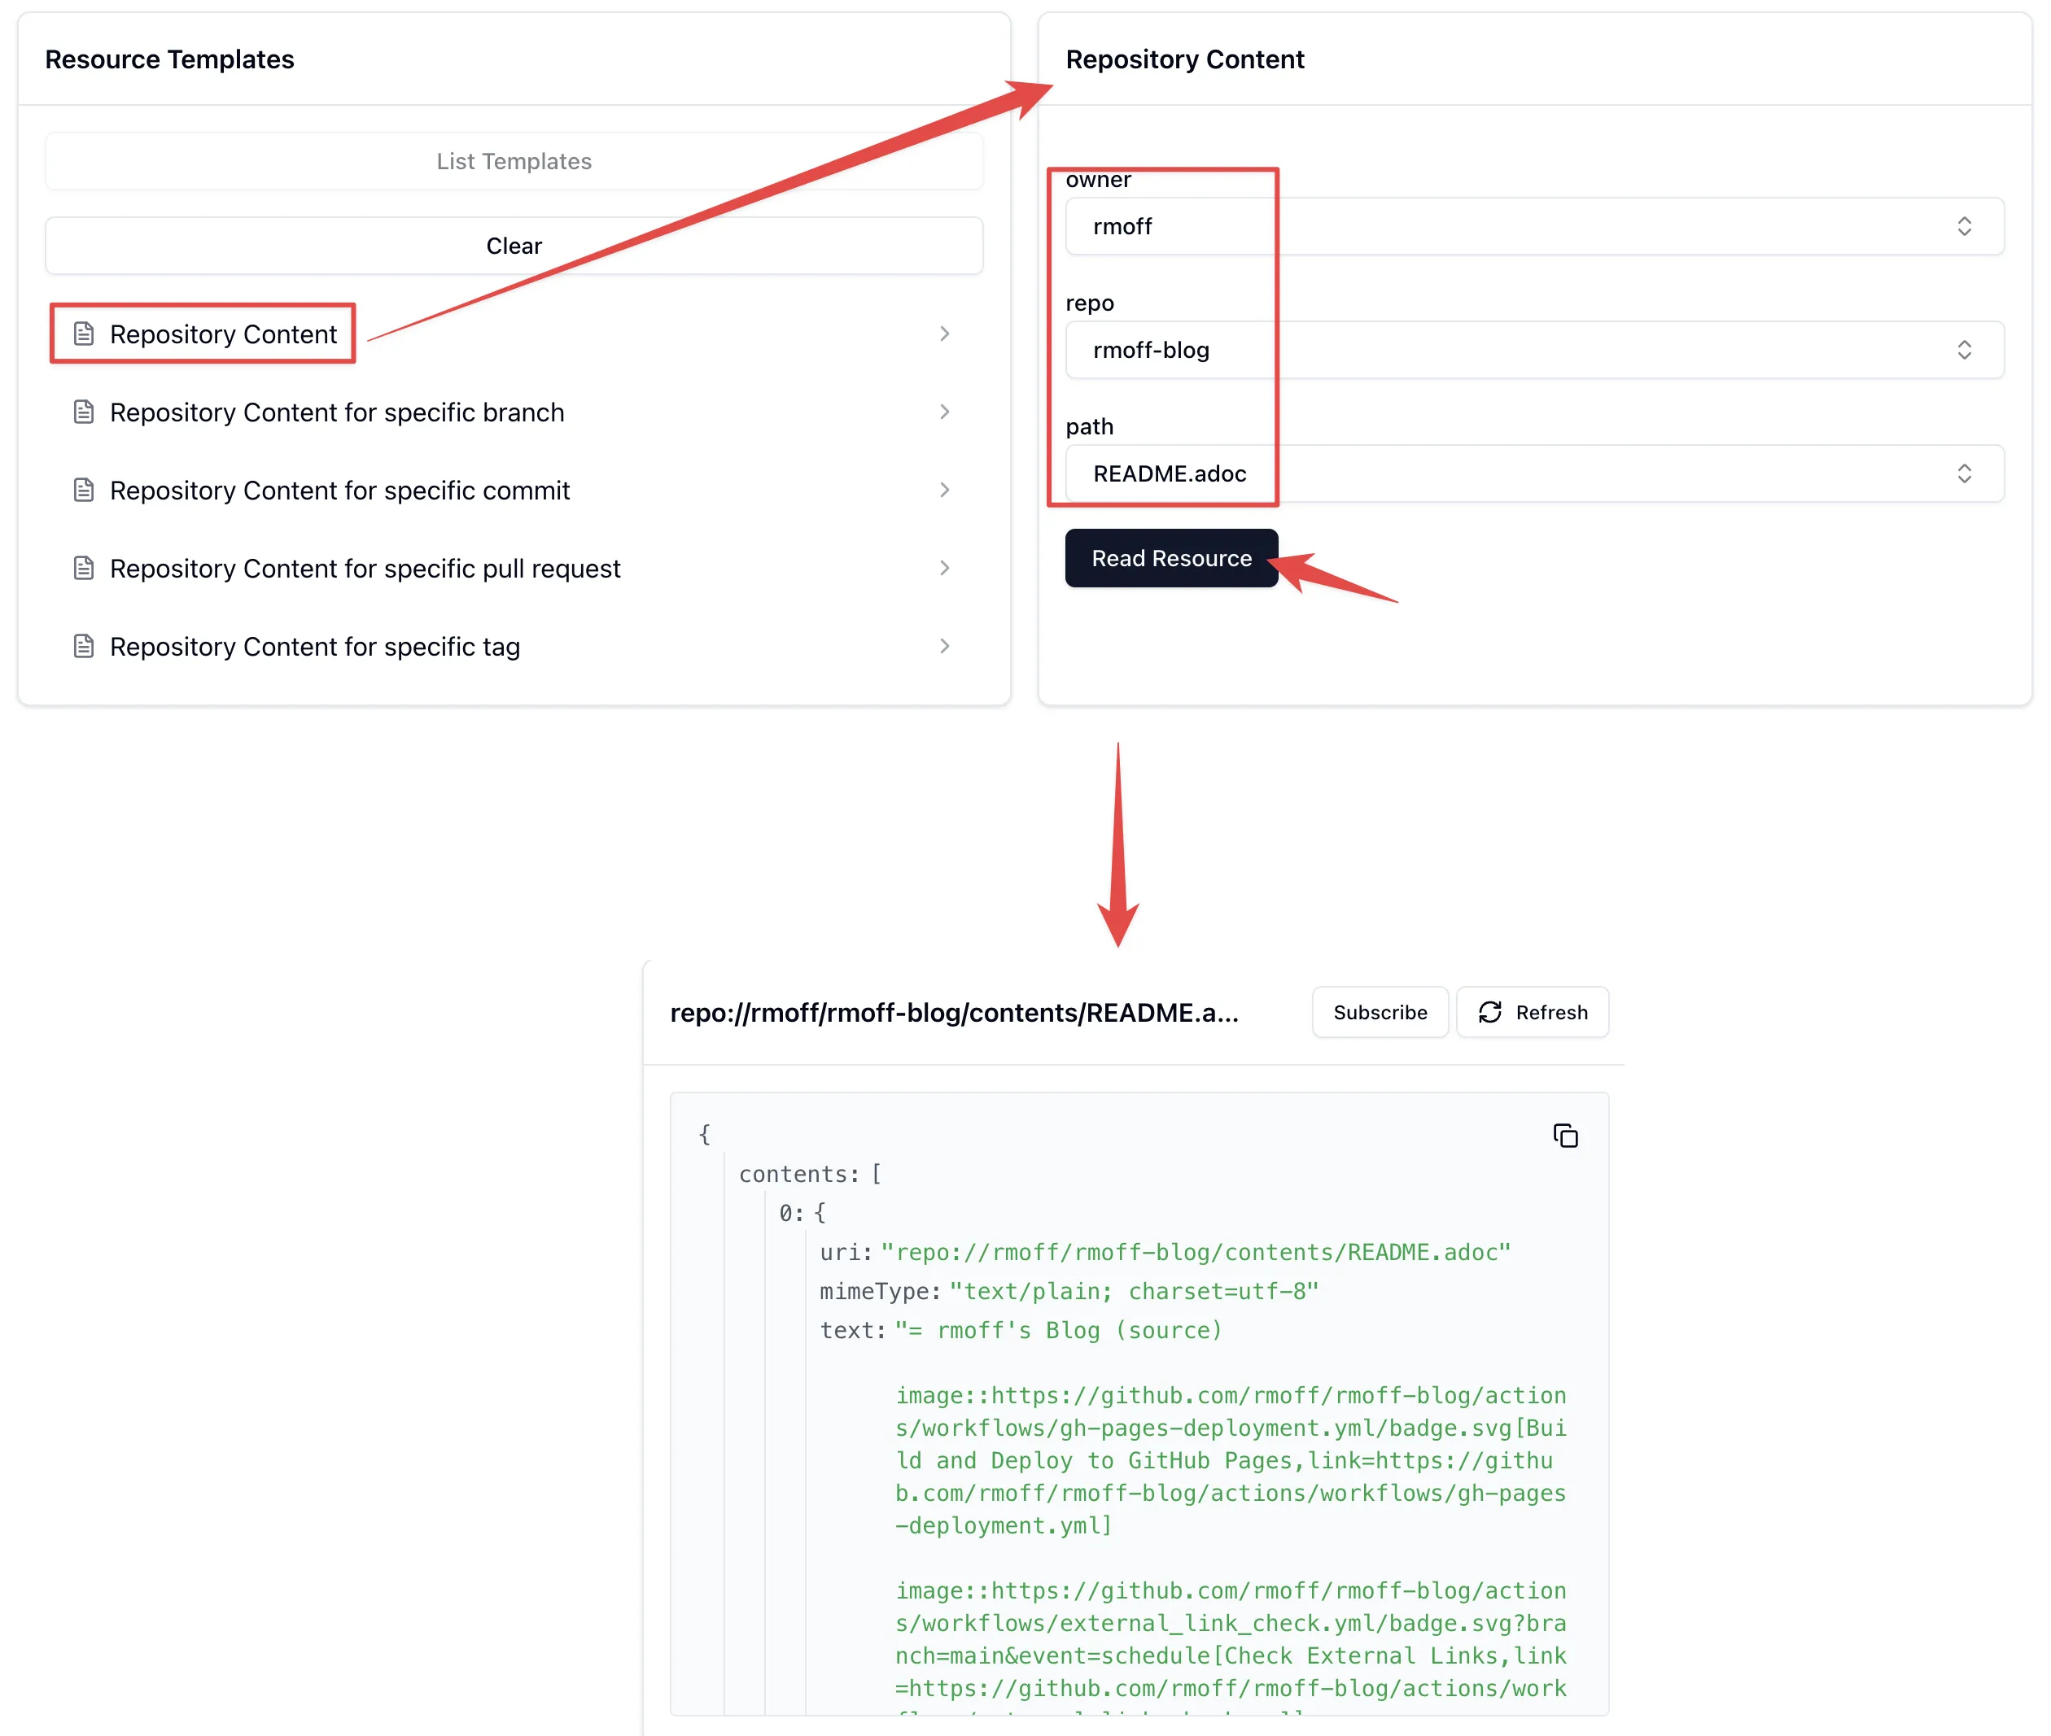Select Repository Content for specific pull request
This screenshot has width=2051, height=1736.
[514, 568]
